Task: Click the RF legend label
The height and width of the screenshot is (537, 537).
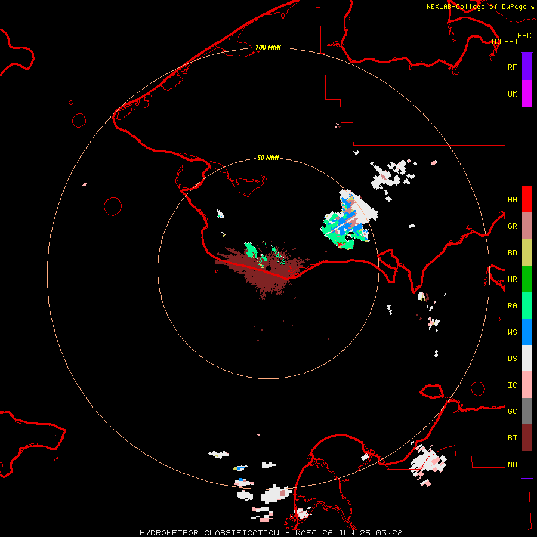Action: [512, 67]
